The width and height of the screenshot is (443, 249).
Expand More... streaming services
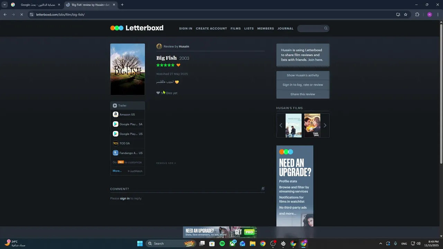[x=117, y=171]
